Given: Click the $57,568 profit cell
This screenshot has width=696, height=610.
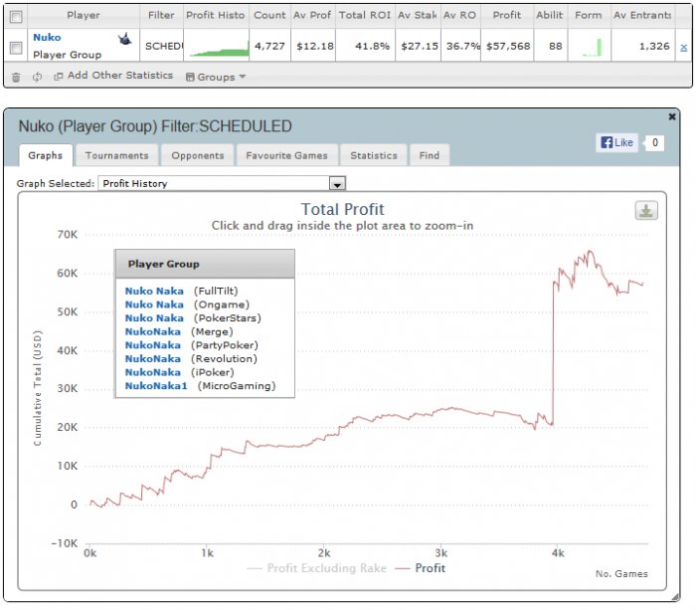Looking at the screenshot, I should pyautogui.click(x=508, y=46).
